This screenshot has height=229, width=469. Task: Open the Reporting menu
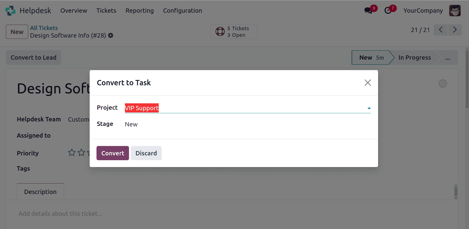[x=139, y=10]
